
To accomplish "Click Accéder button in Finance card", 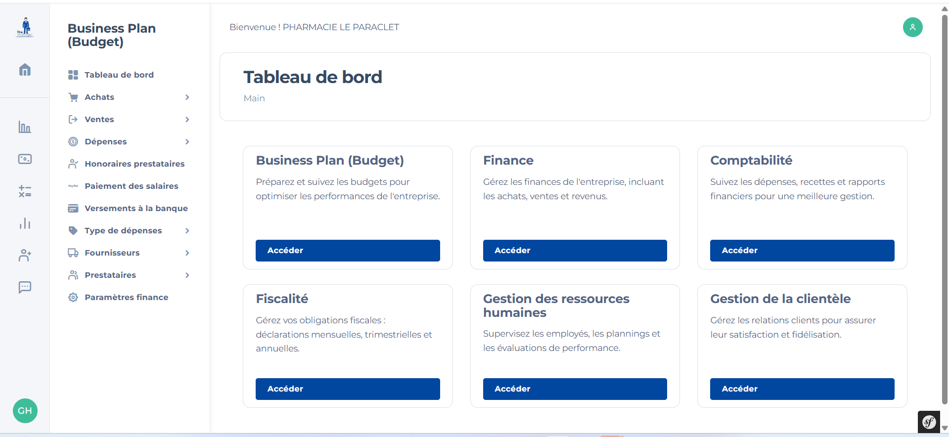I will point(575,251).
